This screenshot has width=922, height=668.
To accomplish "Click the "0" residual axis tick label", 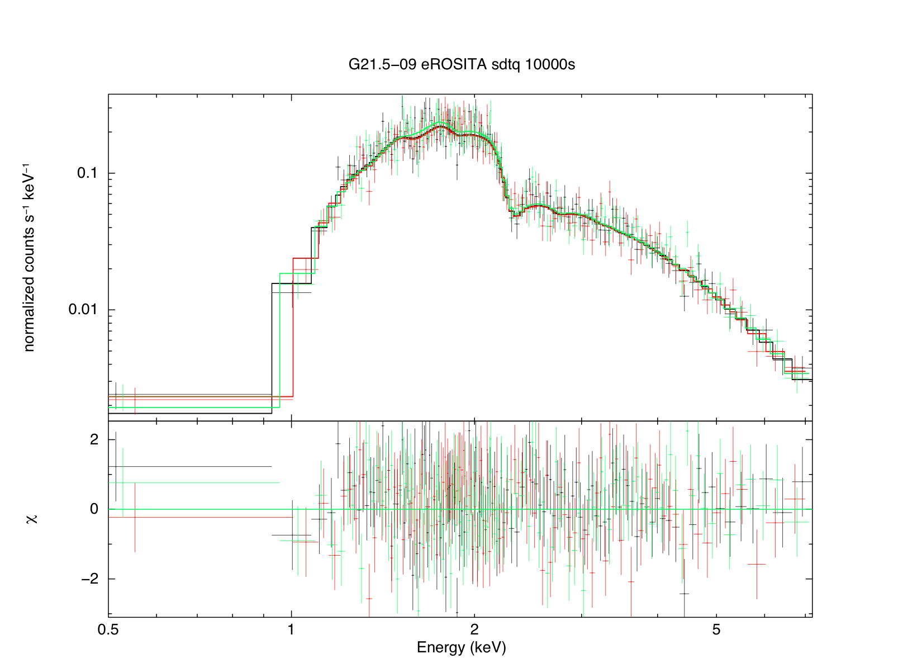I will click(94, 509).
